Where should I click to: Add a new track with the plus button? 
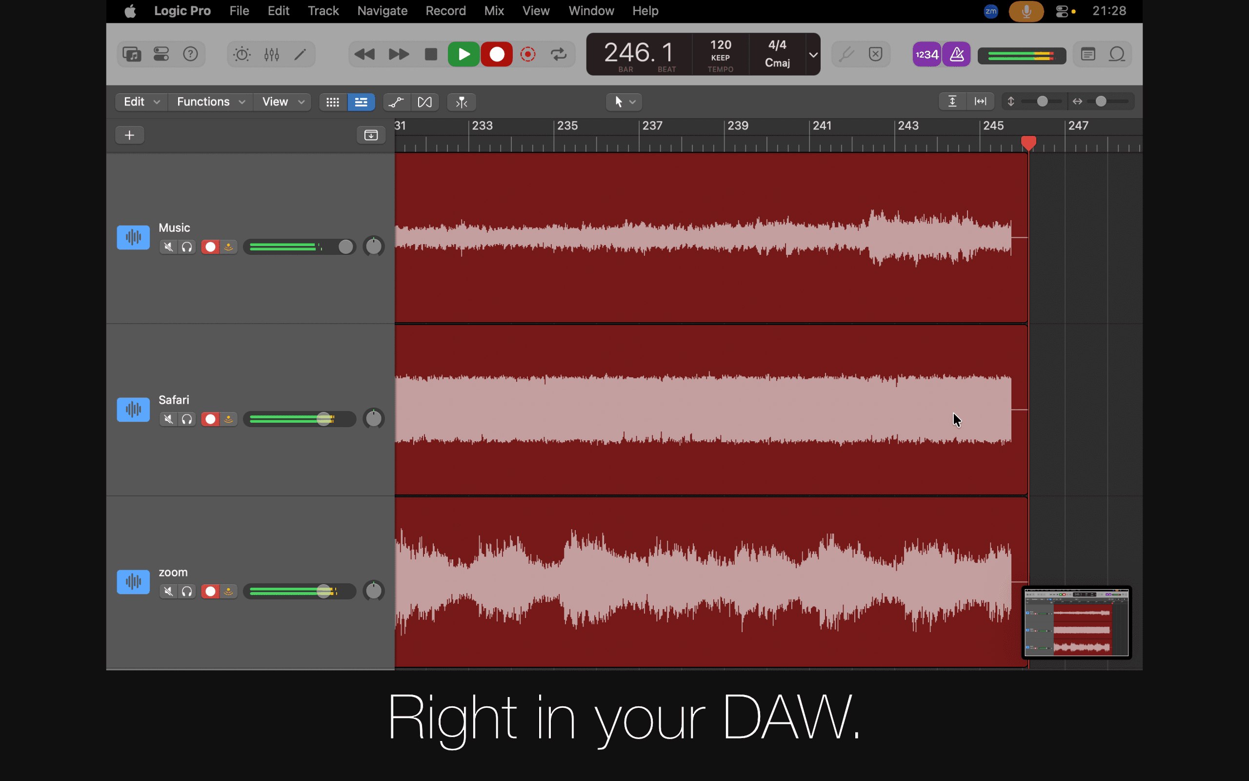pos(130,135)
